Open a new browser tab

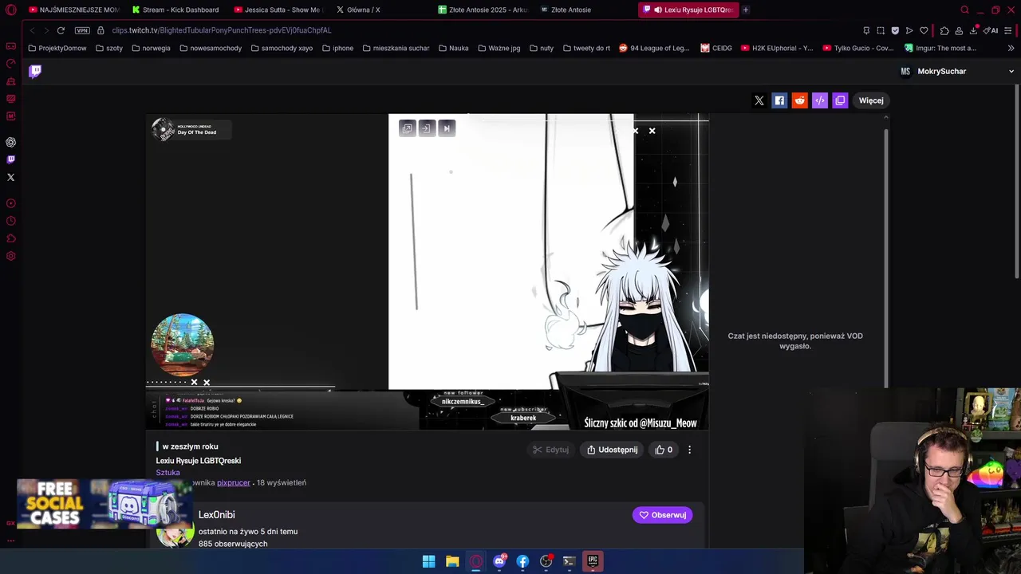(x=746, y=10)
